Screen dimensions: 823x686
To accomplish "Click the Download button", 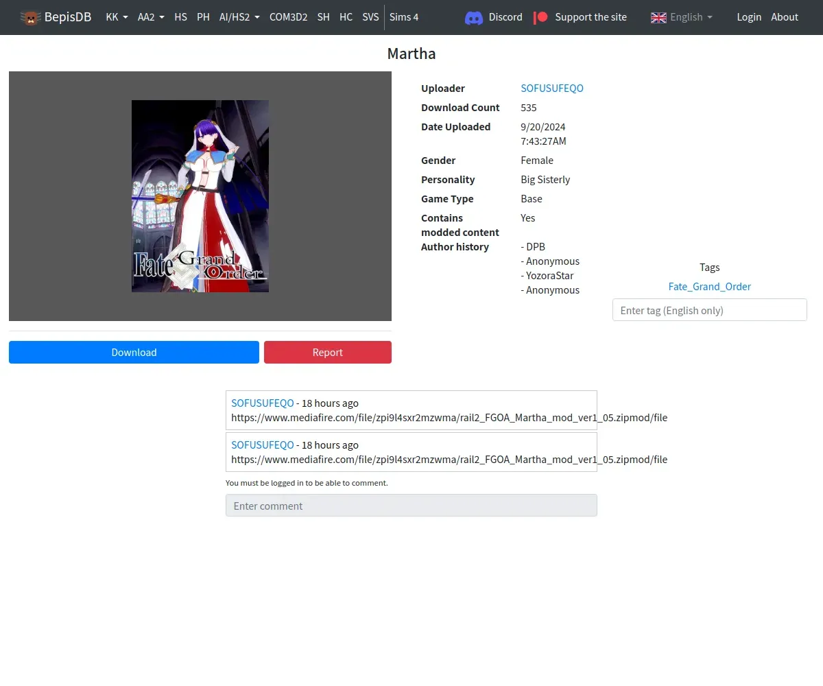I will pos(134,352).
